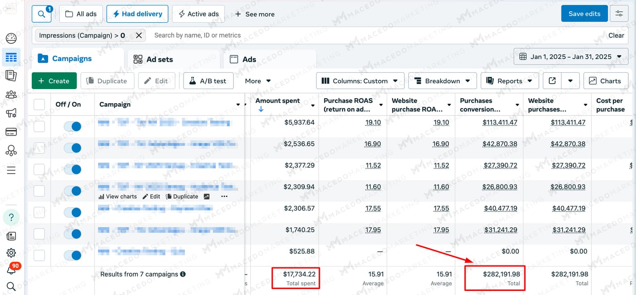The image size is (636, 295).
Task: Click the sidebar search magnifier at bottom
Action: point(11,286)
